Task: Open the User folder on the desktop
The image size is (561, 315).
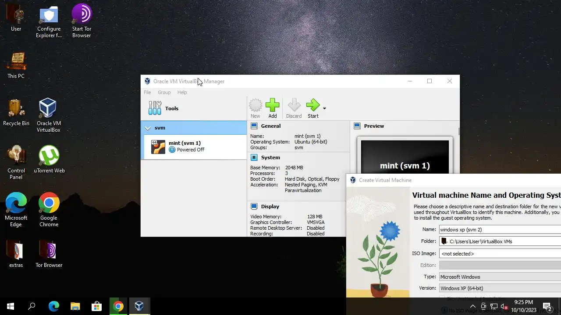Action: tap(16, 18)
